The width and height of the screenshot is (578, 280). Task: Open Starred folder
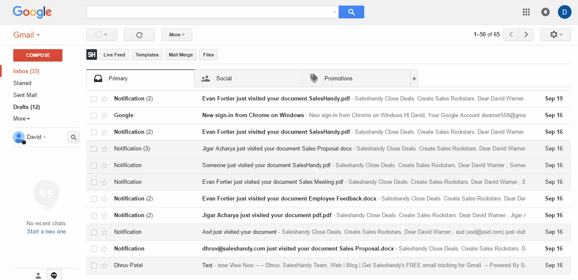(x=22, y=83)
